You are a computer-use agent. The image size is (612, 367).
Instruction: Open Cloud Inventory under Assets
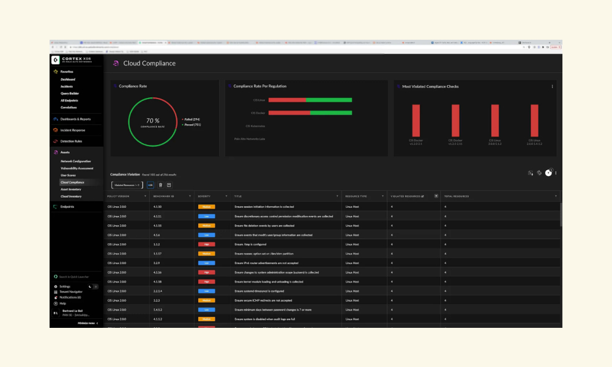tap(71, 196)
